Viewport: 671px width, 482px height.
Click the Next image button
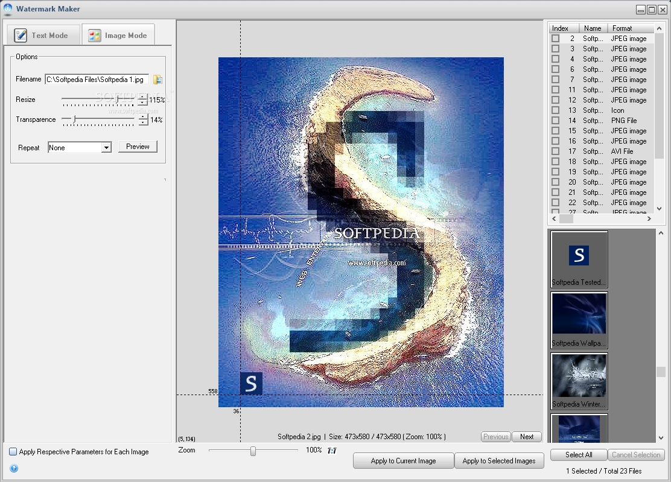coord(527,437)
